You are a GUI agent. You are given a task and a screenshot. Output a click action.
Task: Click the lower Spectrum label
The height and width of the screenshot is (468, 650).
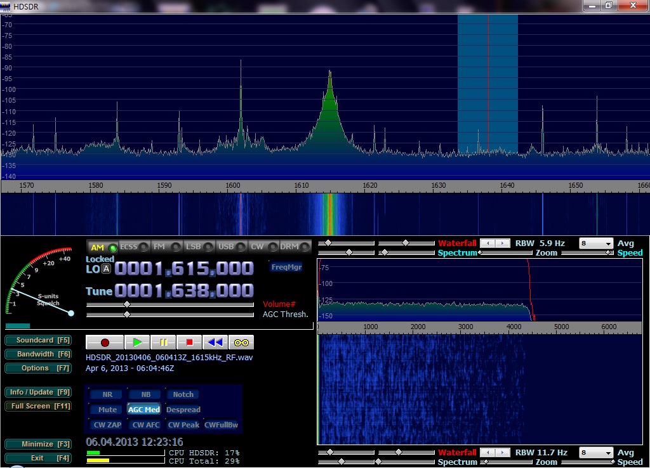point(457,462)
